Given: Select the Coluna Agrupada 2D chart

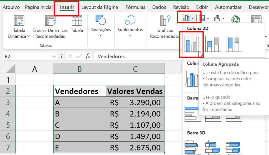Looking at the screenshot, I should (x=191, y=44).
